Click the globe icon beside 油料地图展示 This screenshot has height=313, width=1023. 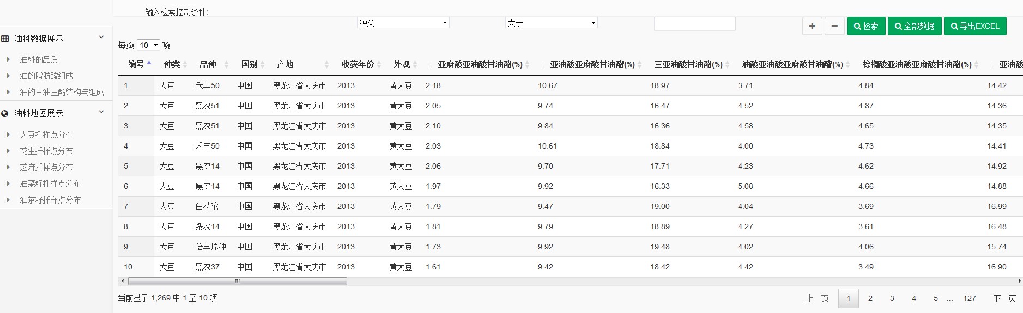[x=5, y=113]
